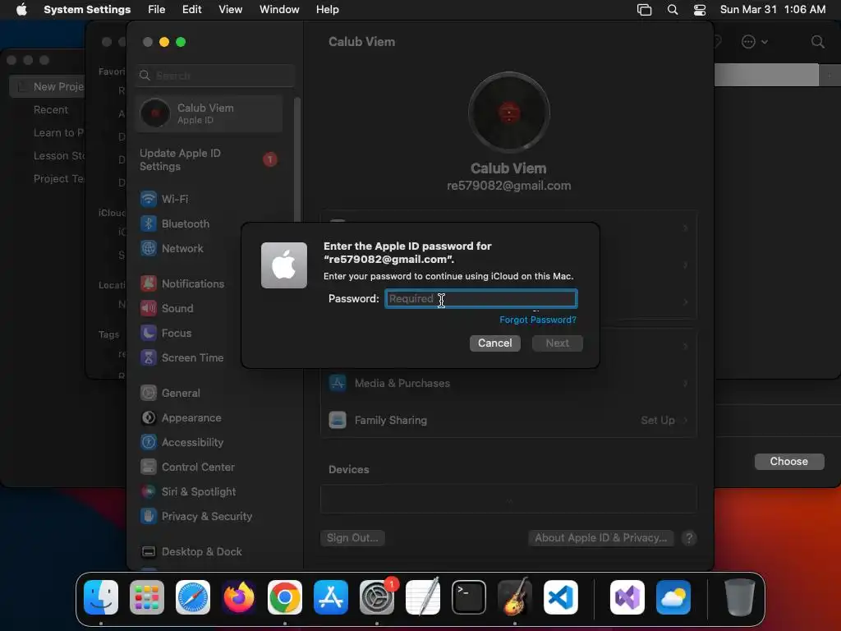Click Choose button in background window
Viewport: 841px width, 631px height.
click(788, 462)
